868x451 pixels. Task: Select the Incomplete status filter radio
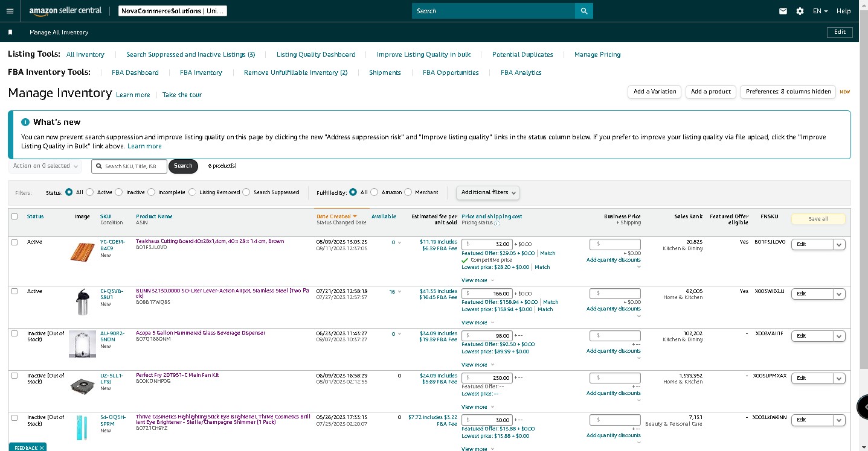[x=151, y=192]
